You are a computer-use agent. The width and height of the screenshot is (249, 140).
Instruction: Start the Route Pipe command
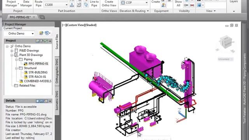point(39,3)
